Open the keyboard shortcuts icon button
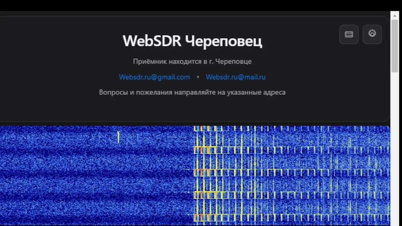402x226 pixels. (x=349, y=35)
